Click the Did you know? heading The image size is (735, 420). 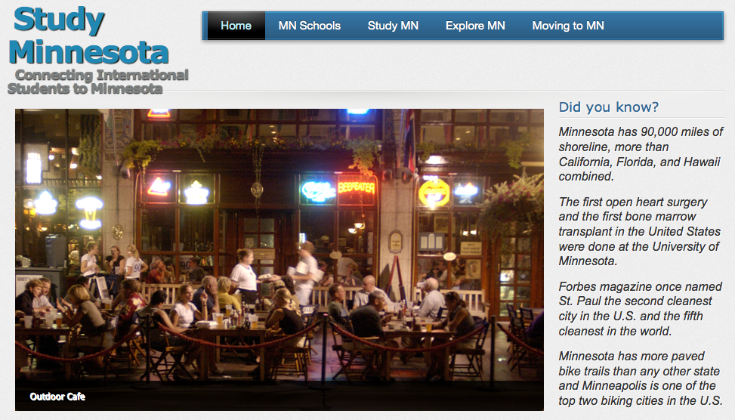(608, 107)
